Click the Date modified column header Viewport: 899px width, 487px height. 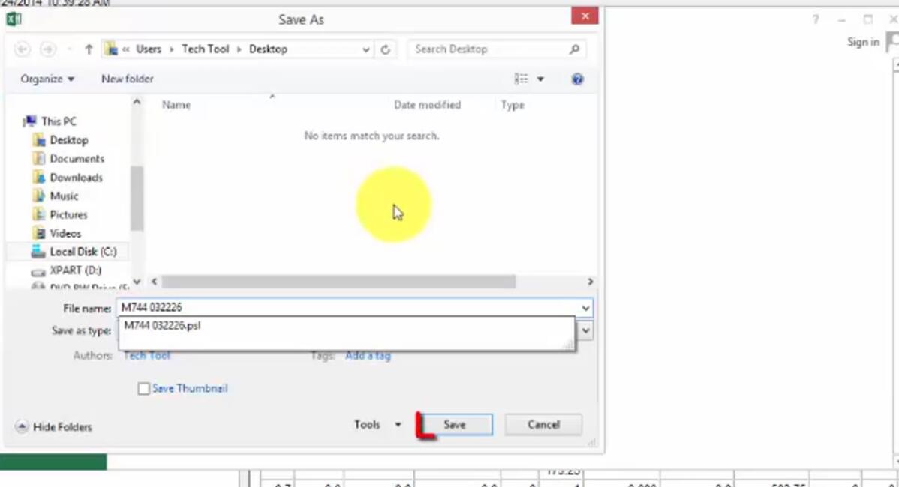[427, 105]
